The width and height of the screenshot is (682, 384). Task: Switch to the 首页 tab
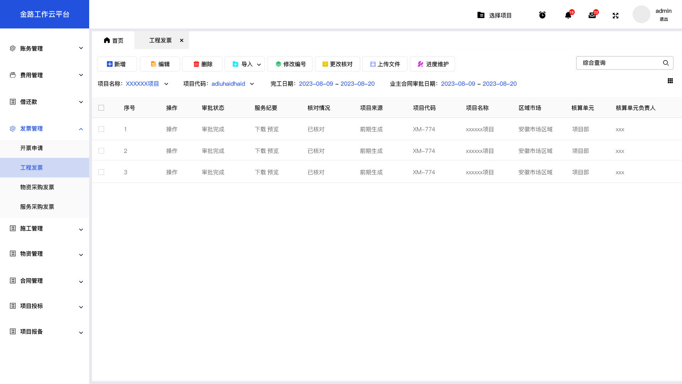[x=113, y=40]
